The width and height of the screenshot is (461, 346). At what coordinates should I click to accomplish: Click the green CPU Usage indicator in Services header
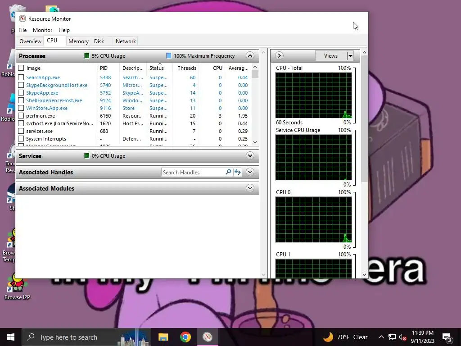click(x=87, y=155)
